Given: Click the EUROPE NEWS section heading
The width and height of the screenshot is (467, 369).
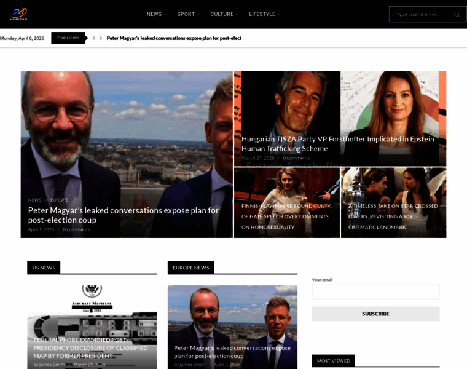Looking at the screenshot, I should 191,268.
